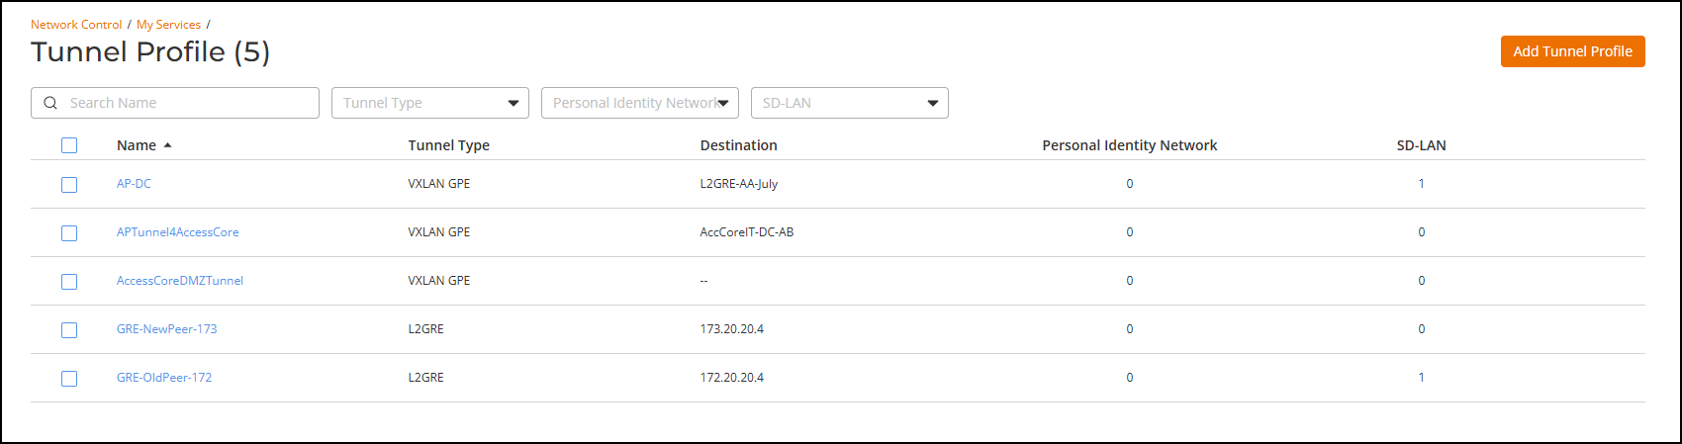Click the Search Name input field
This screenshot has height=444, width=1682.
pyautogui.click(x=188, y=103)
